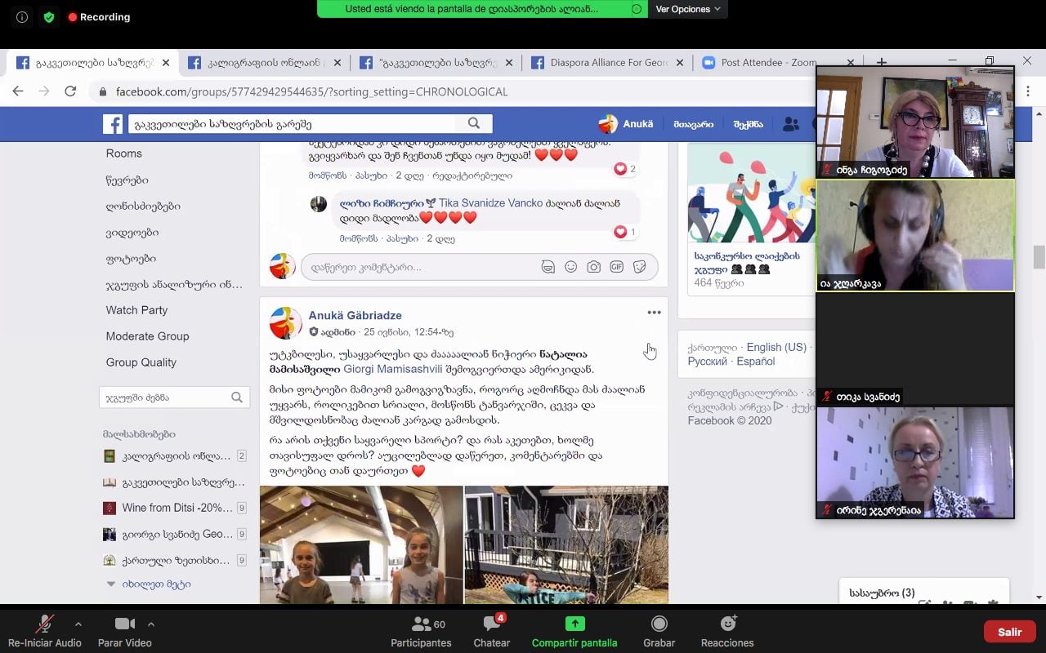Click the browser forward arrow
The image size is (1046, 653).
point(44,91)
